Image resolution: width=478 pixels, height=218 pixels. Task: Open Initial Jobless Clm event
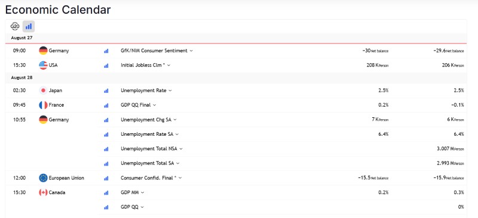(x=143, y=65)
